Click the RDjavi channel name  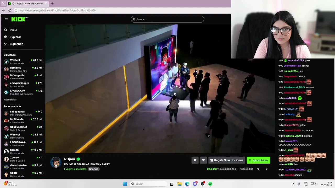[70, 159]
